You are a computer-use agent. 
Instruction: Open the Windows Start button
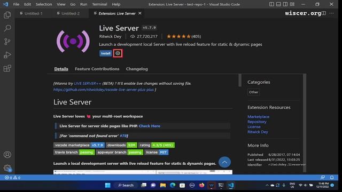107,185
